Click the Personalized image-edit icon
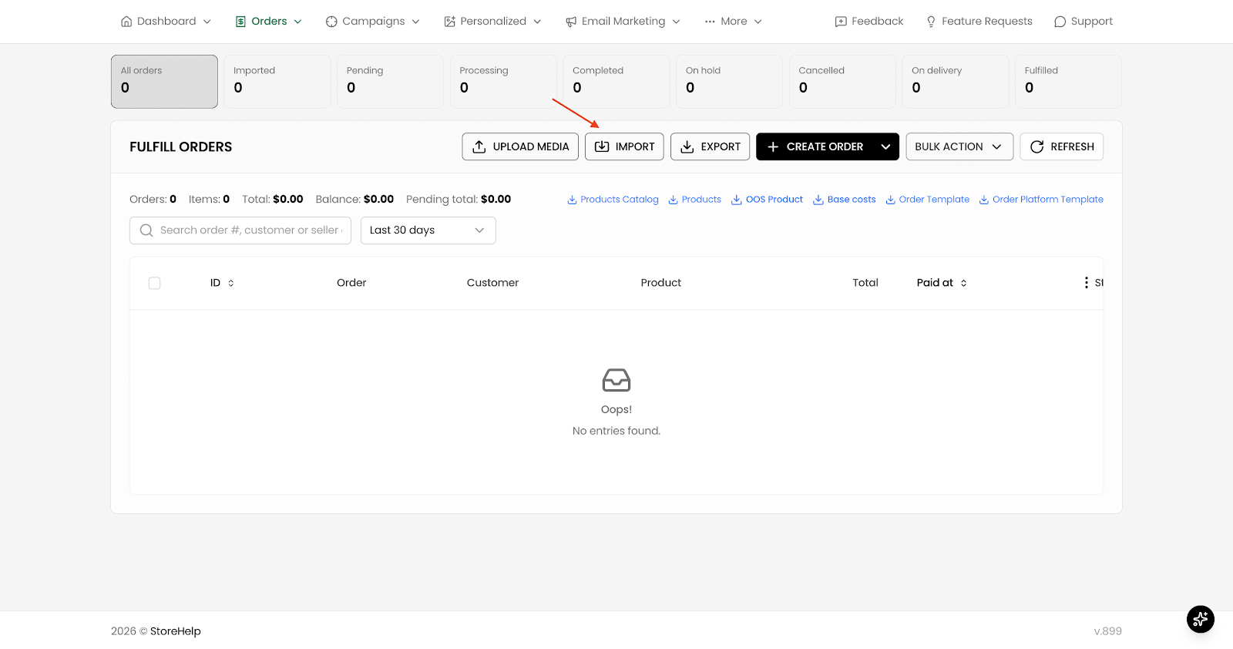 [x=450, y=22]
